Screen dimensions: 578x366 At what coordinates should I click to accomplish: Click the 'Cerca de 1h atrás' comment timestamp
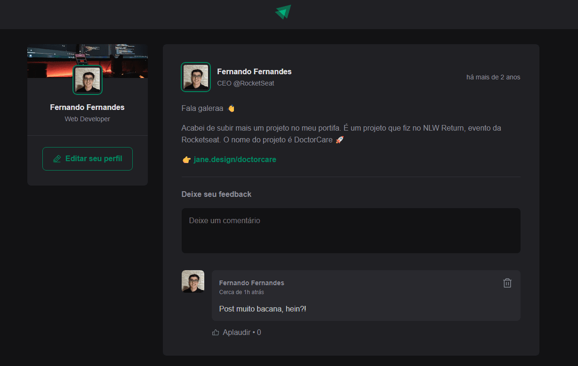(241, 292)
